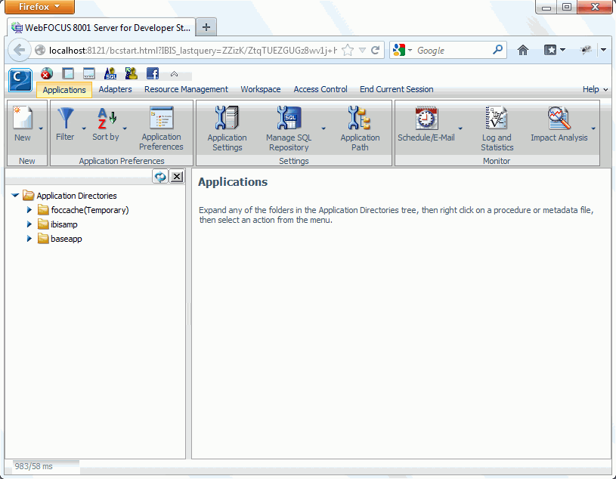Expand the foccache(Temporary) folder

[x=29, y=210]
